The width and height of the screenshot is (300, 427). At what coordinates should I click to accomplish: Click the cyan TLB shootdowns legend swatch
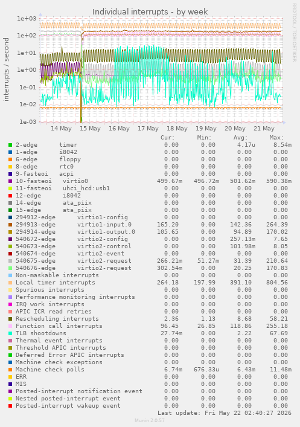tap(10, 333)
